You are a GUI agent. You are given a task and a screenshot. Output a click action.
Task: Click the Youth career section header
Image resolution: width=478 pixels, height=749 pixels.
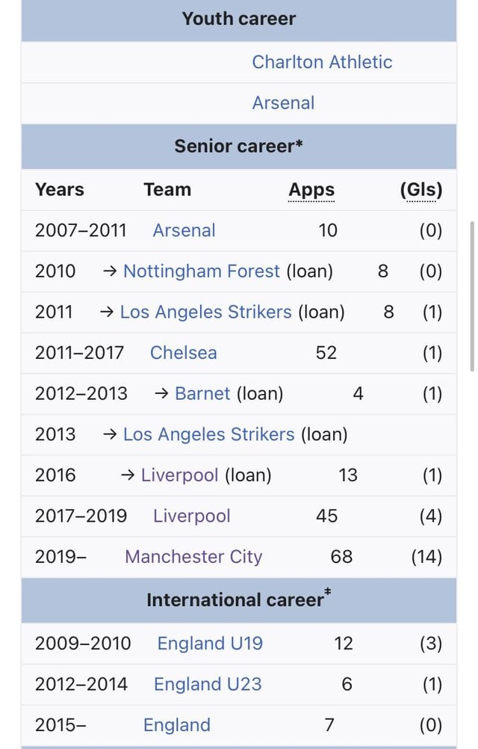(x=238, y=19)
